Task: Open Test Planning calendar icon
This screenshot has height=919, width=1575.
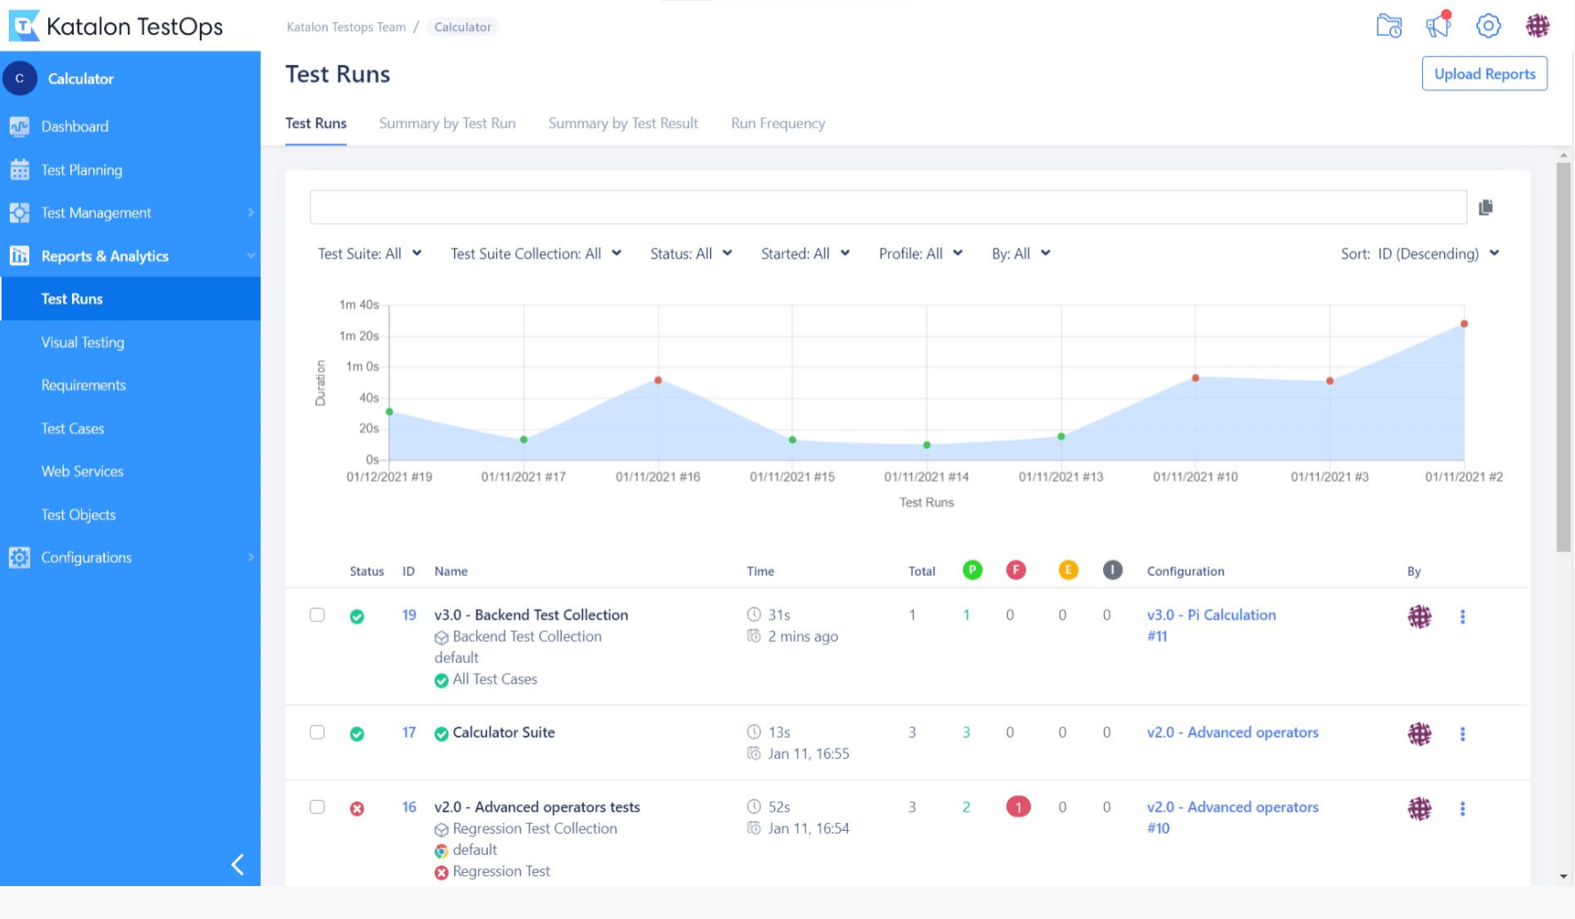Action: (20, 170)
